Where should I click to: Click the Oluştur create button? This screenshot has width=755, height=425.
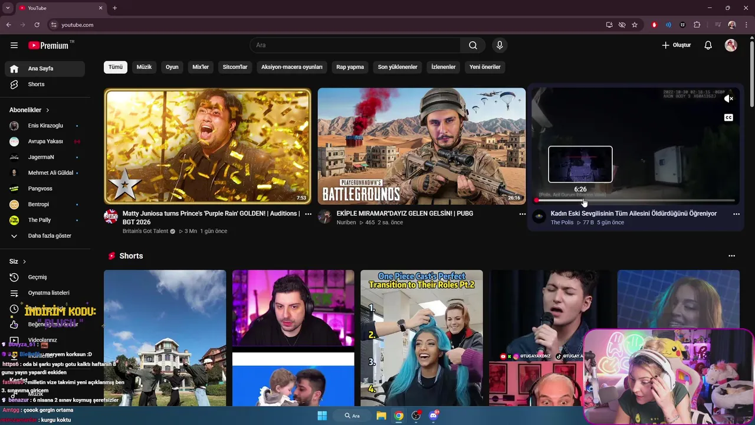[x=676, y=45]
